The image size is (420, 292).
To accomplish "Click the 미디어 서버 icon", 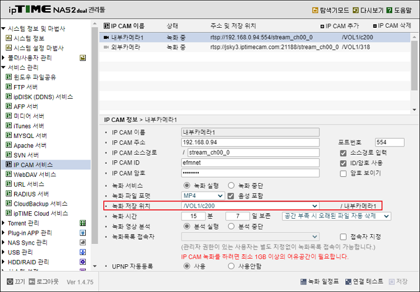I will coord(9,116).
